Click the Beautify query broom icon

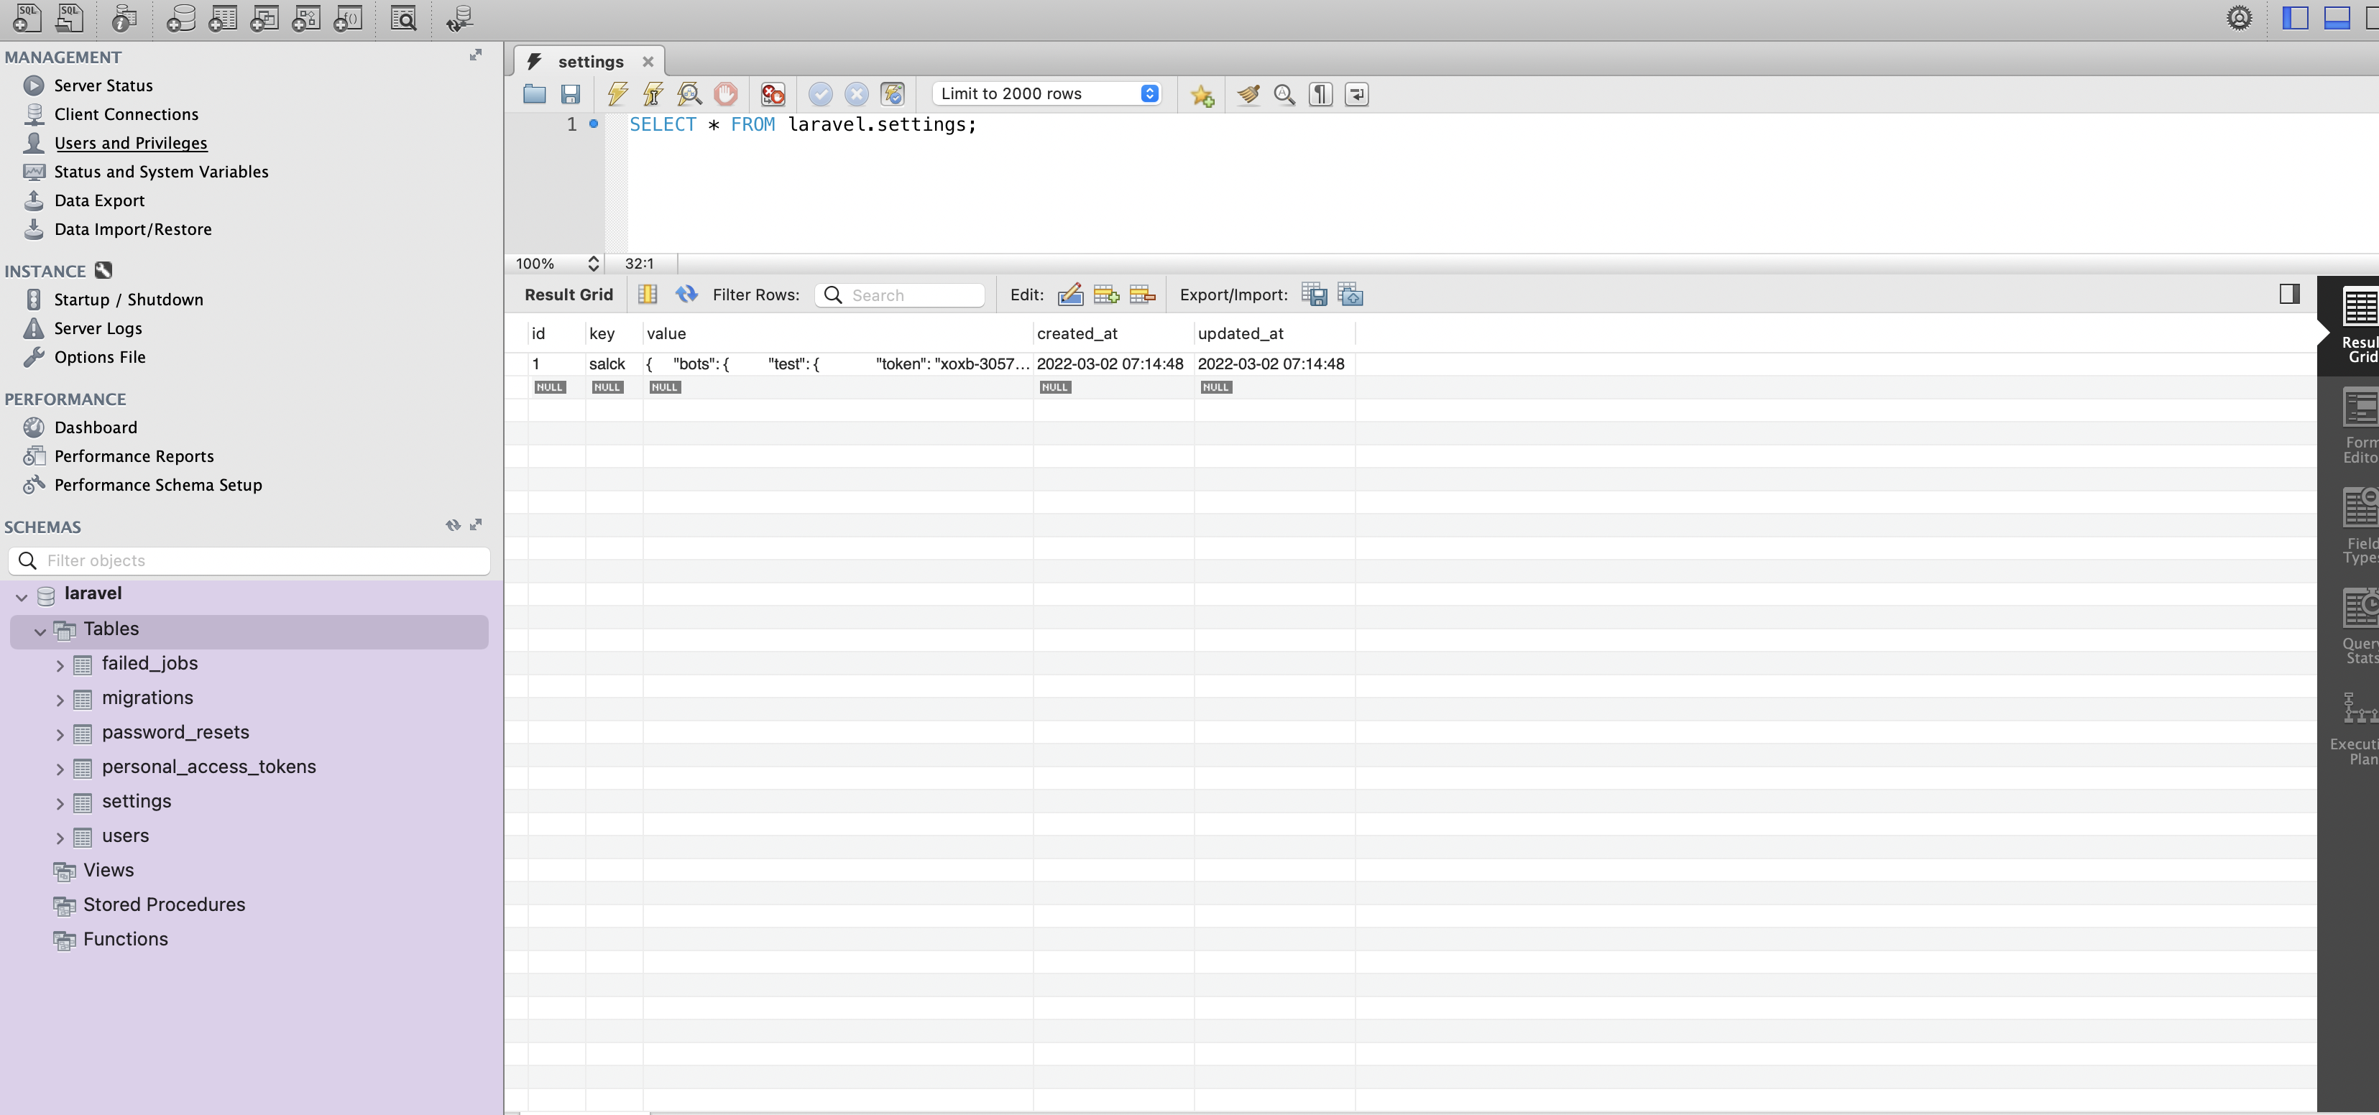pos(1248,94)
